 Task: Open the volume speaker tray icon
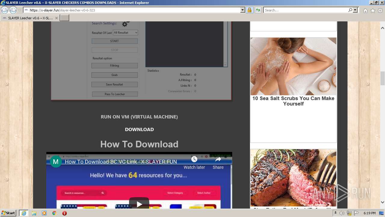tap(342, 213)
